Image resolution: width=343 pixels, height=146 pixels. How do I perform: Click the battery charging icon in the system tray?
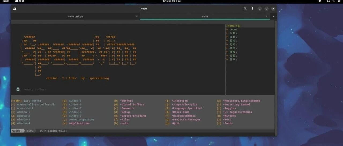[x=338, y=1]
